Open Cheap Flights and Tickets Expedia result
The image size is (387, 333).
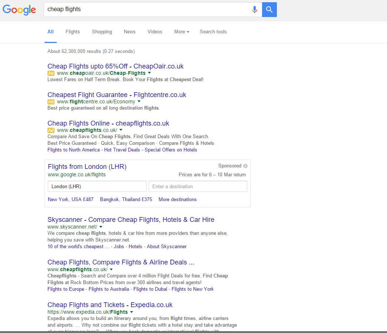pyautogui.click(x=110, y=305)
